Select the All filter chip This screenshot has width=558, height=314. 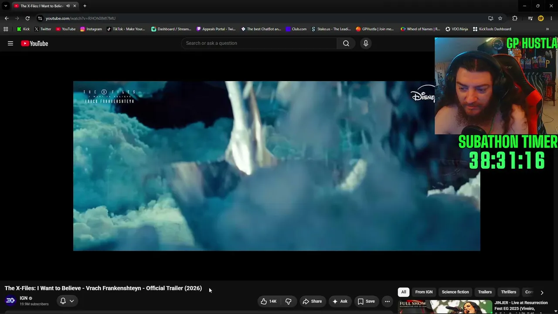[x=404, y=292]
